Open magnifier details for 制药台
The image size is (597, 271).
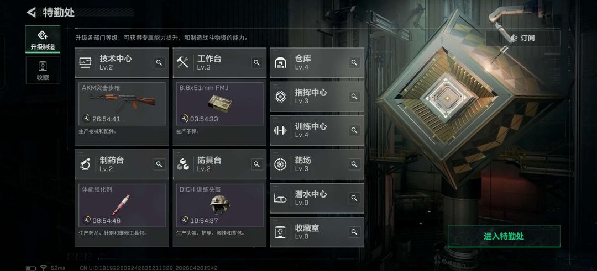coord(159,164)
